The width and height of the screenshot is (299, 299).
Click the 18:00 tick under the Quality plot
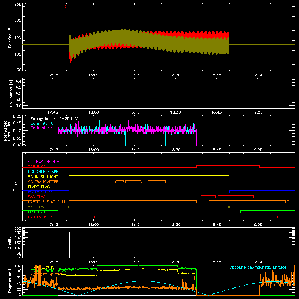pos(93,262)
